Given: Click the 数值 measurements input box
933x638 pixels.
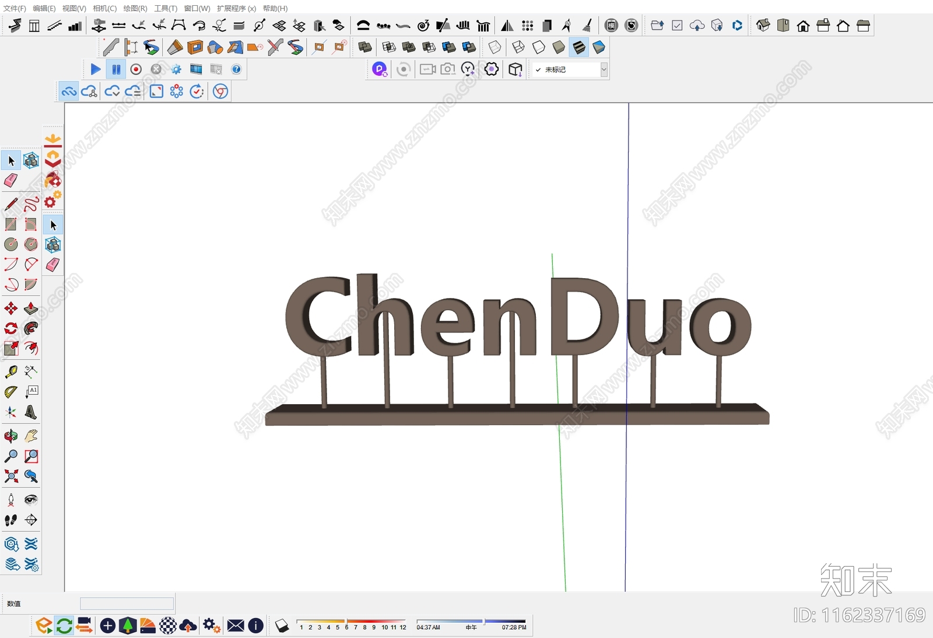Looking at the screenshot, I should point(127,604).
